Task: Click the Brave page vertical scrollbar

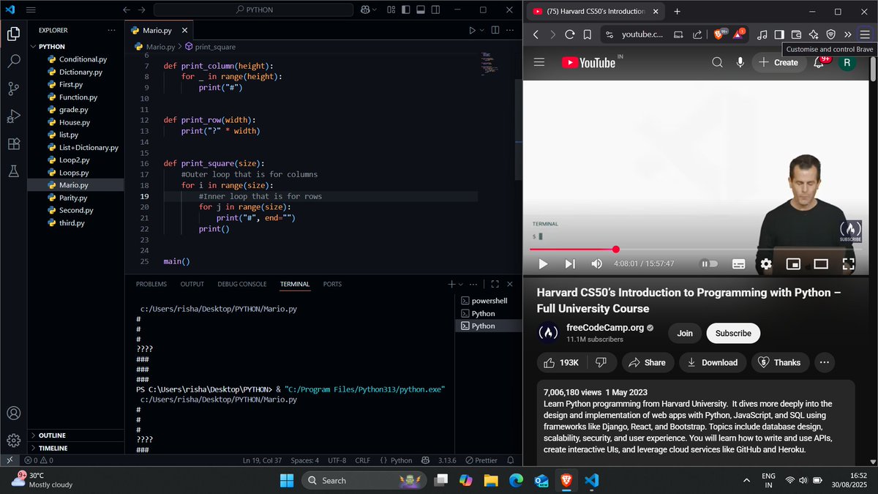Action: [871, 68]
